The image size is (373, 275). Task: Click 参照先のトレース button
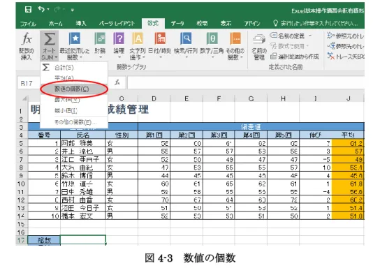tap(345, 46)
